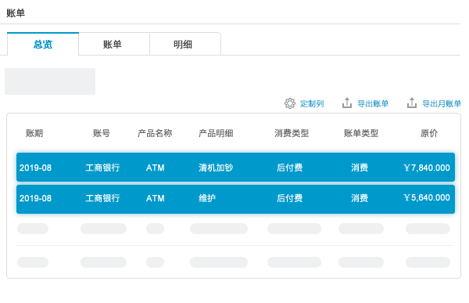This screenshot has height=303, width=469.
Task: Click the export icon beside 导出月账单
Action: pos(412,103)
